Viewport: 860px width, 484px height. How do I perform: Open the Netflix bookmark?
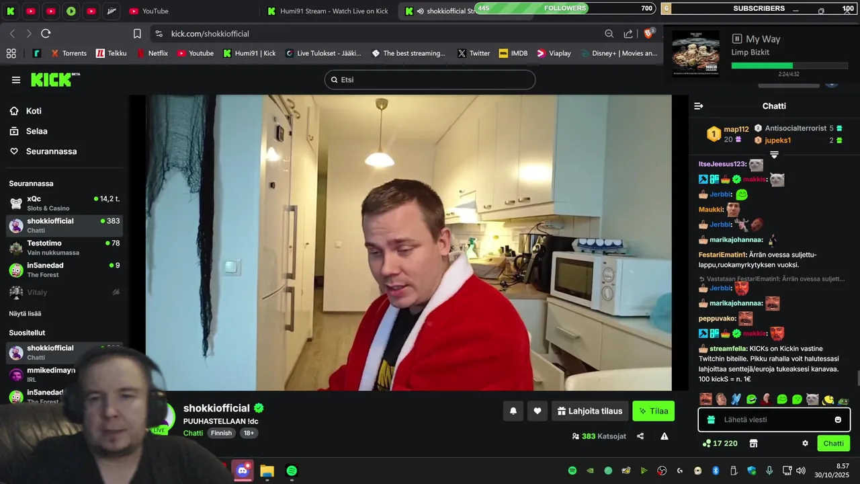152,53
